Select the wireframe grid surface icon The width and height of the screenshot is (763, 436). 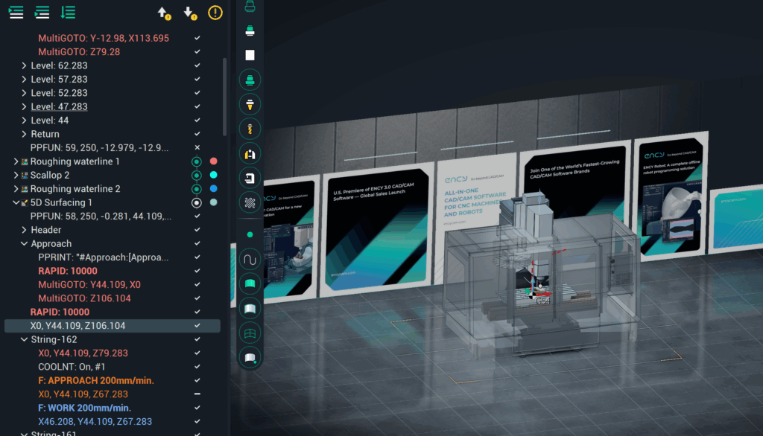[x=250, y=333]
